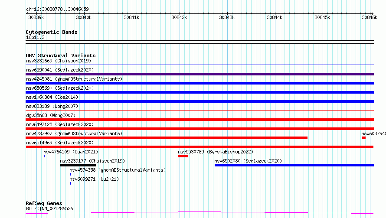Open nsv6099271 (Wu2021) variant label
The image size is (386, 218).
(x=94, y=179)
